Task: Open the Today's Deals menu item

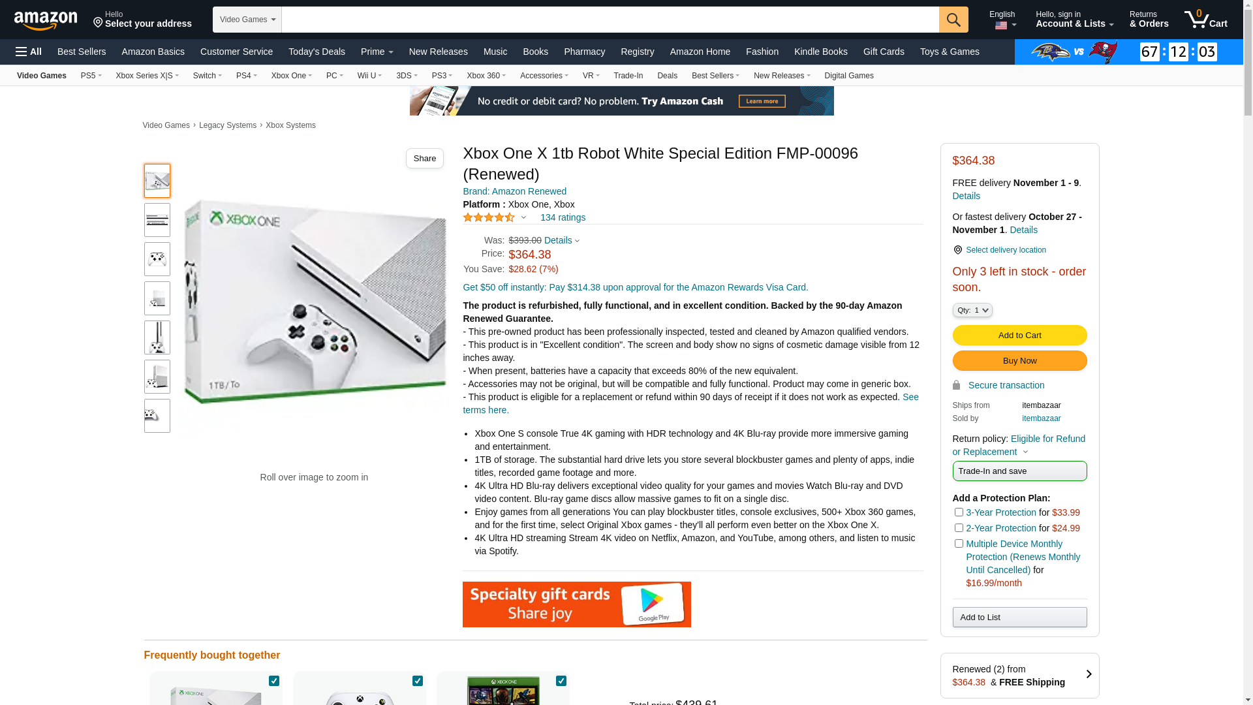Action: click(x=317, y=52)
